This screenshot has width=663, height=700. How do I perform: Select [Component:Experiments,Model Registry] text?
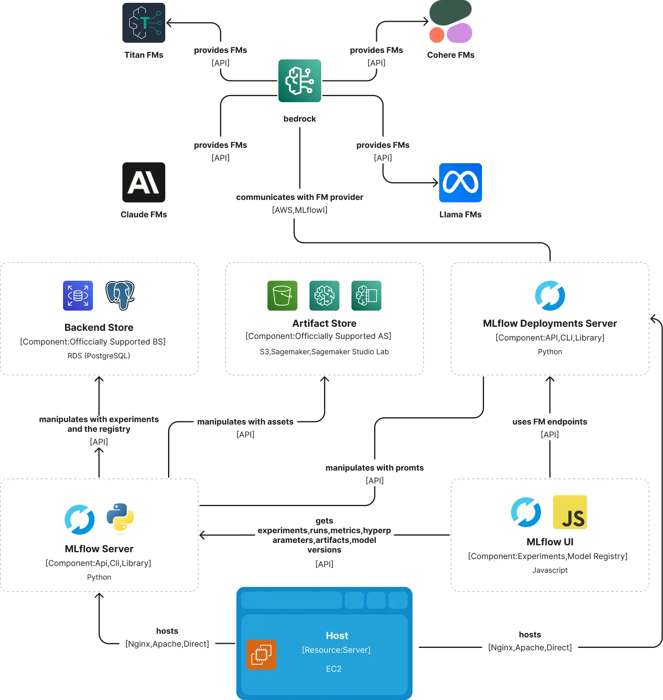[548, 556]
